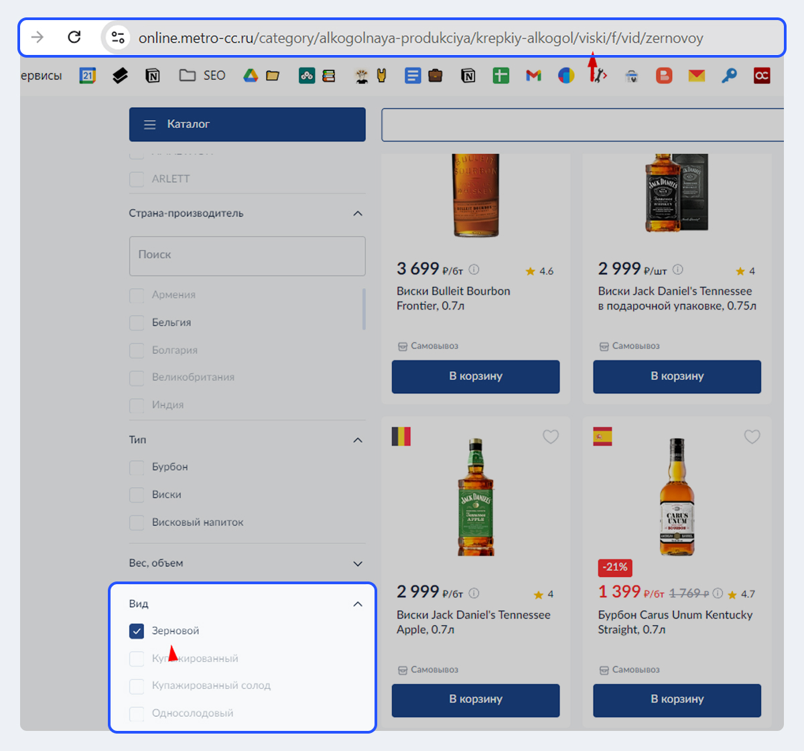Click the country Поиск search field
The height and width of the screenshot is (751, 804).
(247, 256)
